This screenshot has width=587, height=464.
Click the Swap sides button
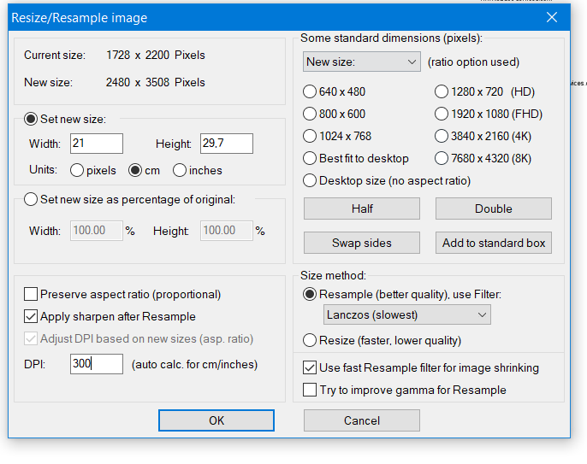click(362, 243)
